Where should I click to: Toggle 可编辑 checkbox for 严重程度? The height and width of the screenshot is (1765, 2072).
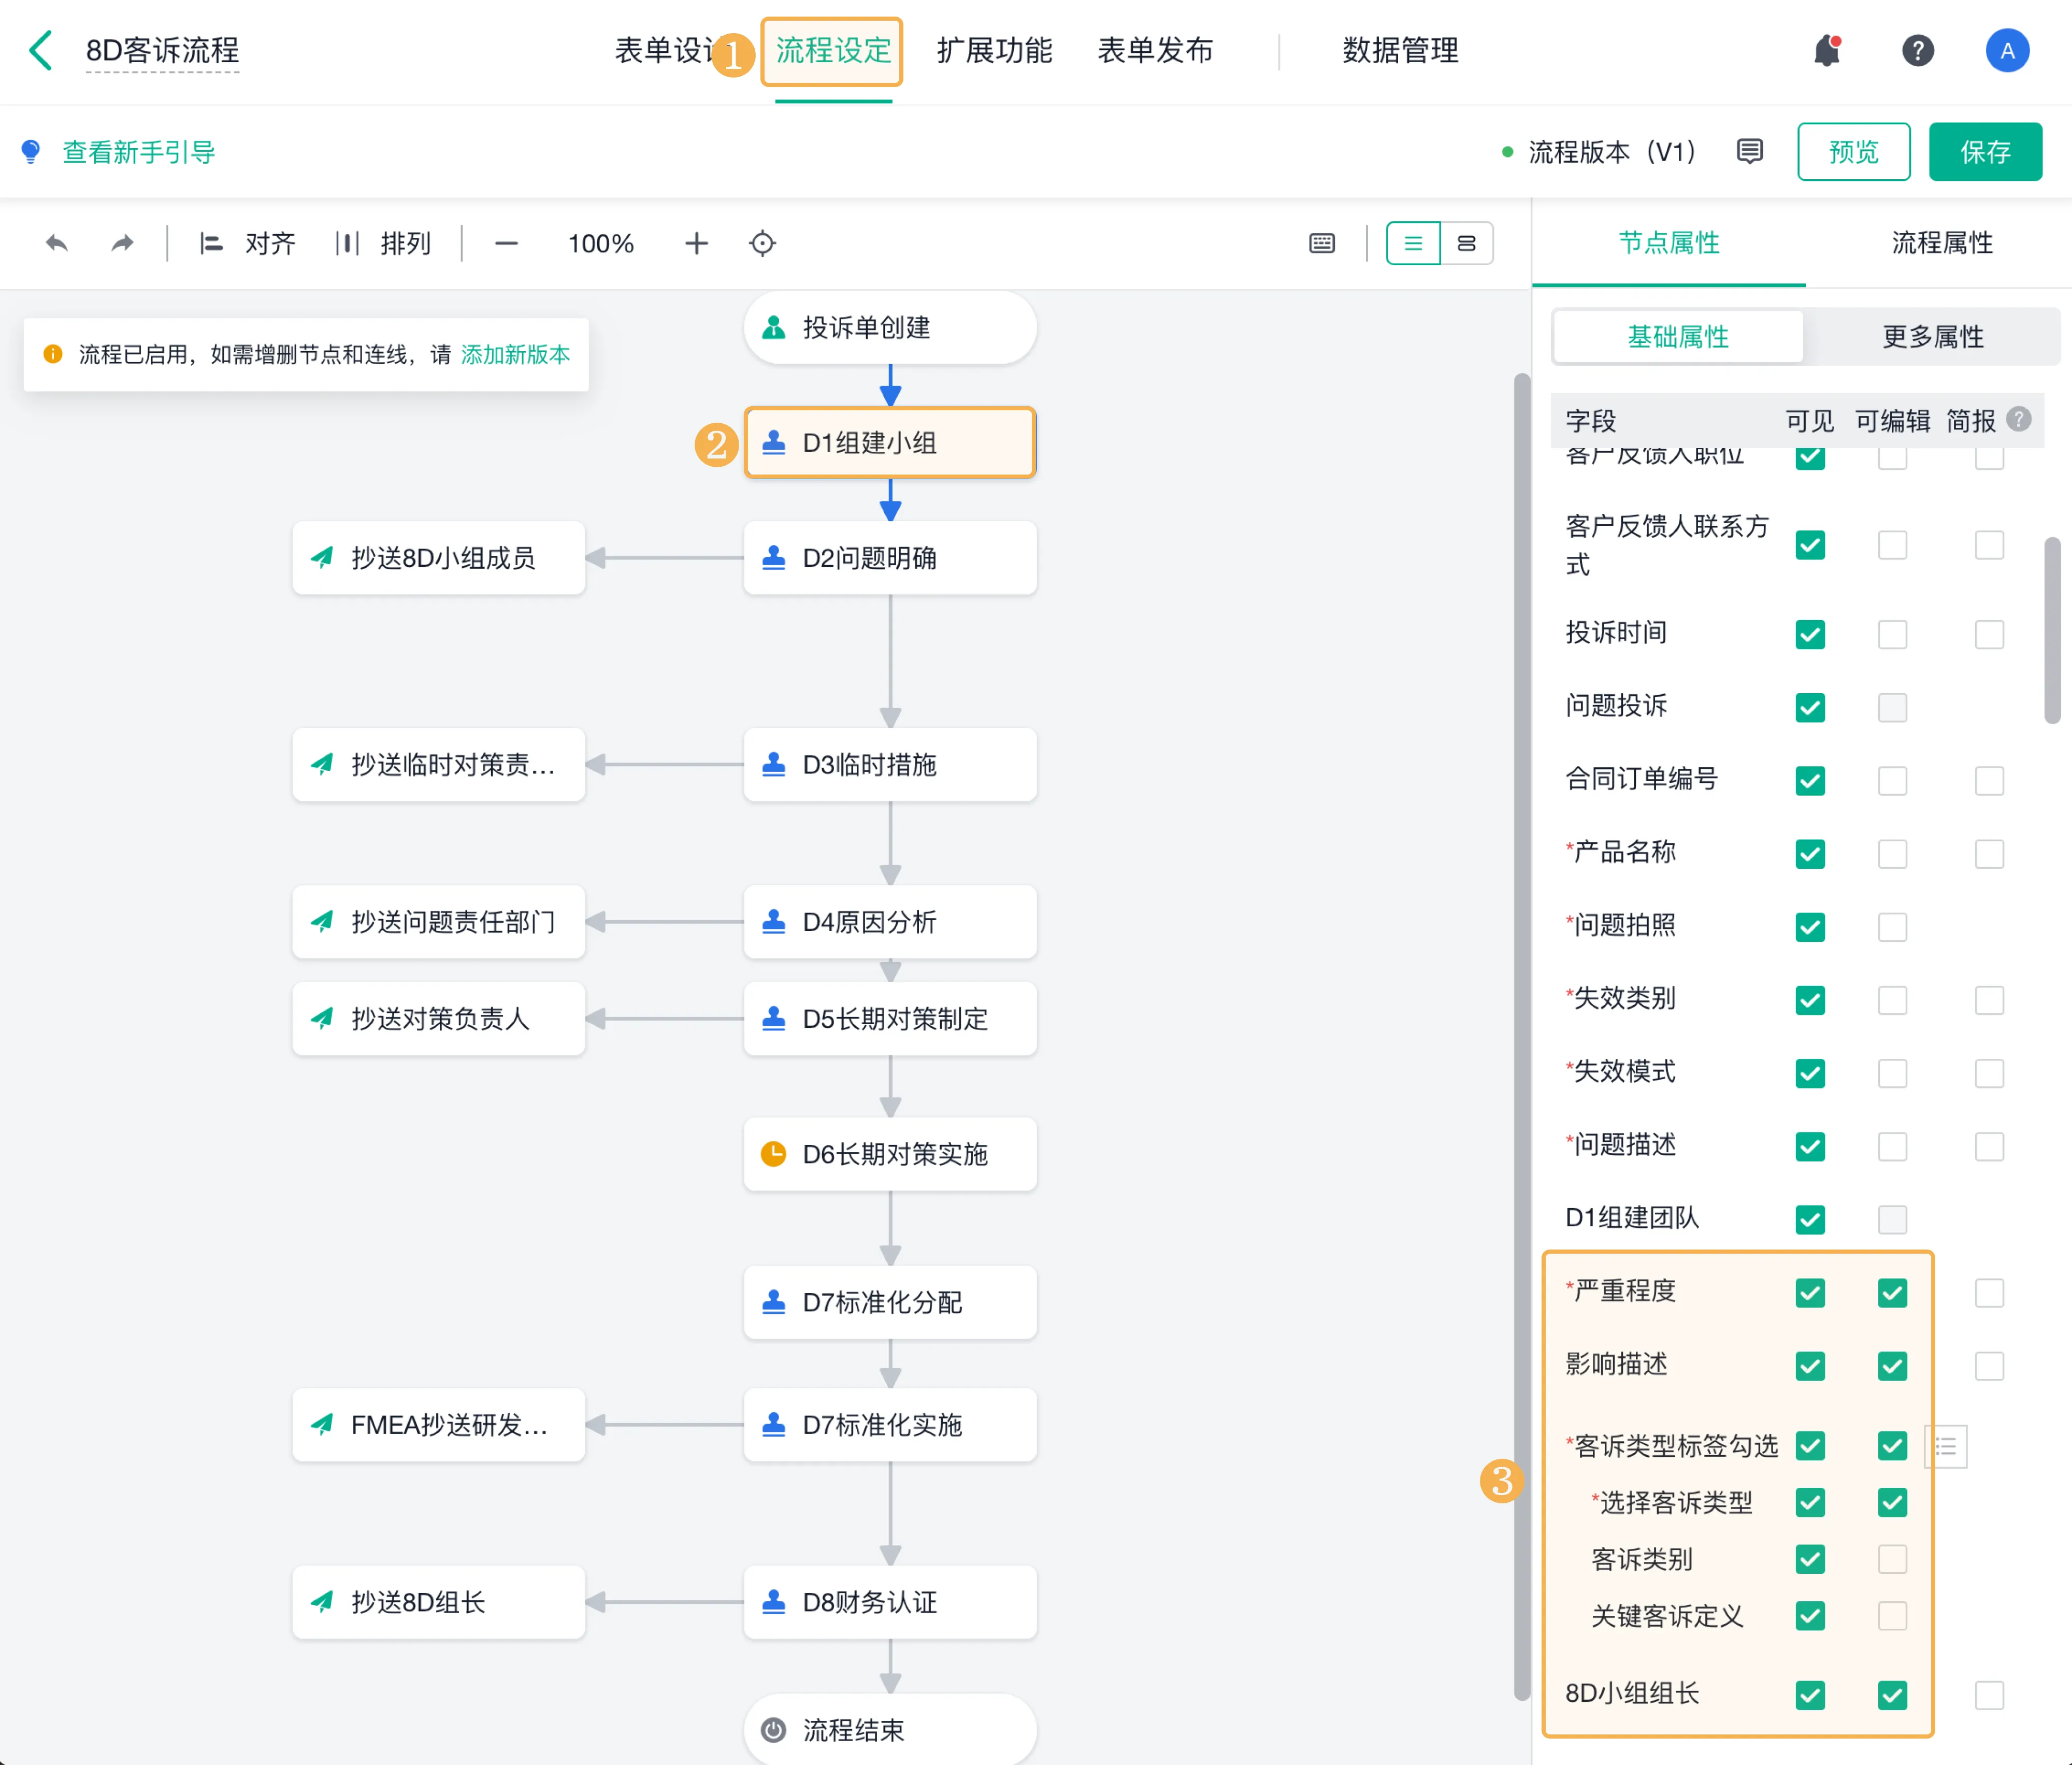(1892, 1292)
